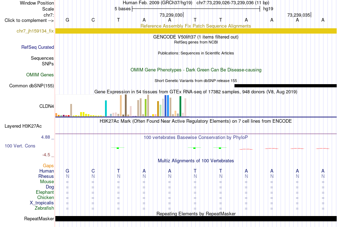
Task: Click the black RepeatMasker element bar
Action: 196,219
